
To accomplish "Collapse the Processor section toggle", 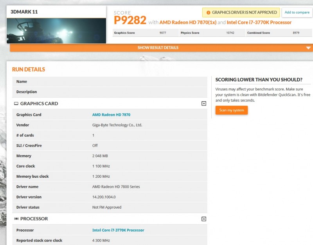I will [x=203, y=219].
